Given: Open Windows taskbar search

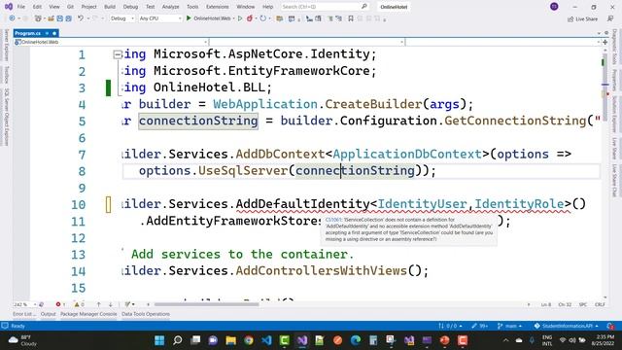Looking at the screenshot, I should 178,340.
